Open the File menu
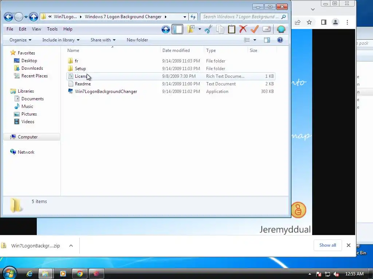The height and width of the screenshot is (279, 373). [x=10, y=29]
